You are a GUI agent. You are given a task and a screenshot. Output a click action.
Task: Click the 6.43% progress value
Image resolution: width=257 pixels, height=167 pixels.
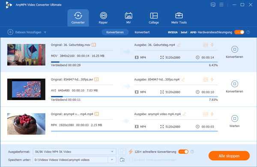(213, 65)
